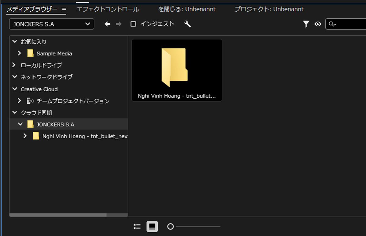Expand the ローカルドライブ section
This screenshot has height=236, width=366.
tap(13, 65)
